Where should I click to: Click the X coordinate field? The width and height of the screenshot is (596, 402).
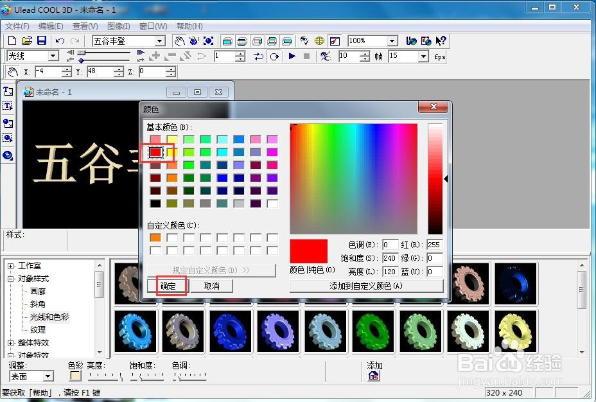pos(48,71)
